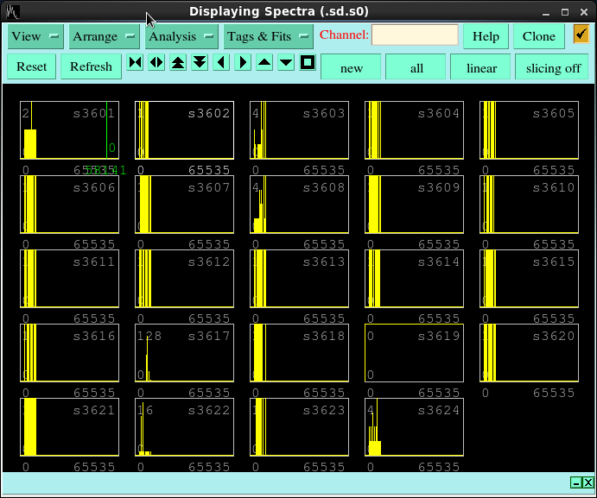Screen dimensions: 597x498
Task: Select spectrum plot s3623
Action: click(299, 427)
